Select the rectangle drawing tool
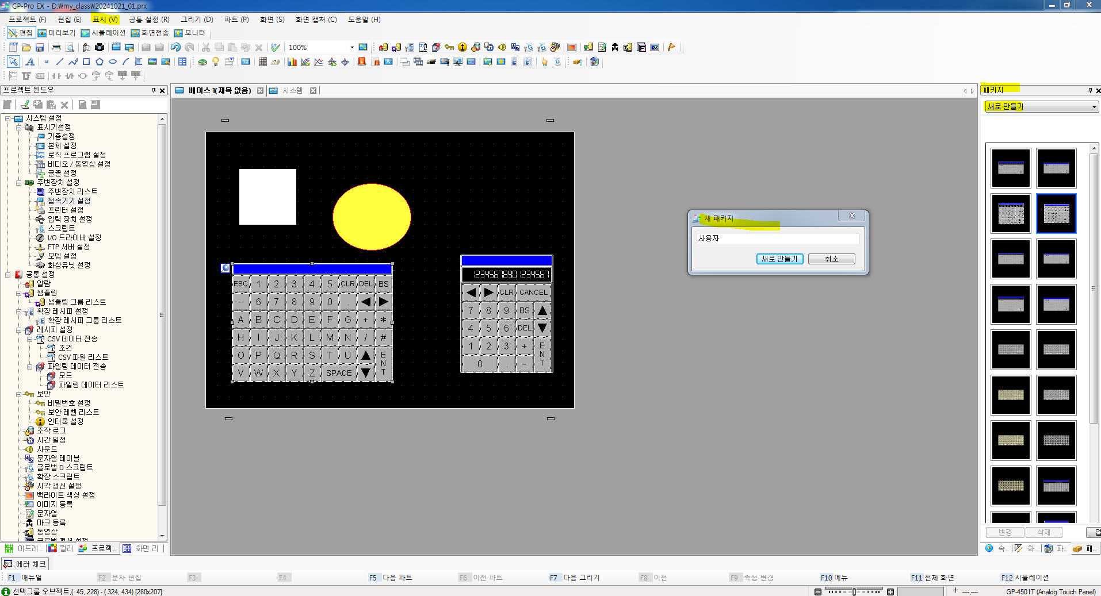1101x596 pixels. 86,61
